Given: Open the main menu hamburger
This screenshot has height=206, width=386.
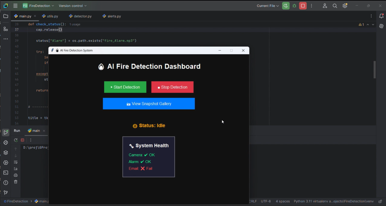Looking at the screenshot, I should pos(15,5).
